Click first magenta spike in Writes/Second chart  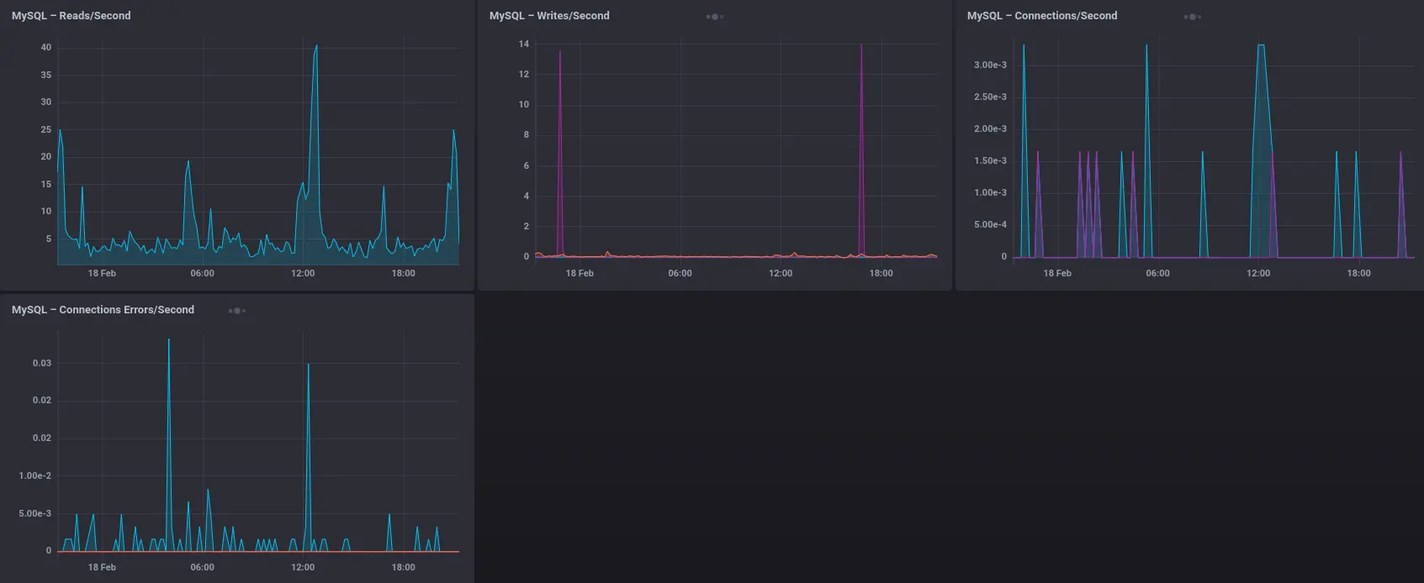560,53
